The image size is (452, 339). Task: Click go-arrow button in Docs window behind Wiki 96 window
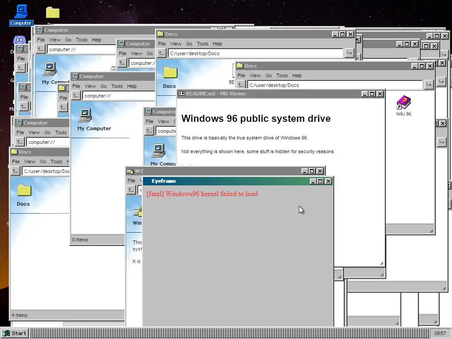[349, 53]
